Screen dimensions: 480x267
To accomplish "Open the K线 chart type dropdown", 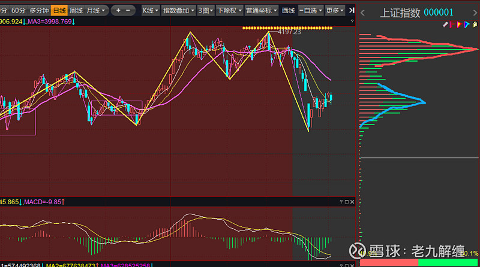I will 151,11.
